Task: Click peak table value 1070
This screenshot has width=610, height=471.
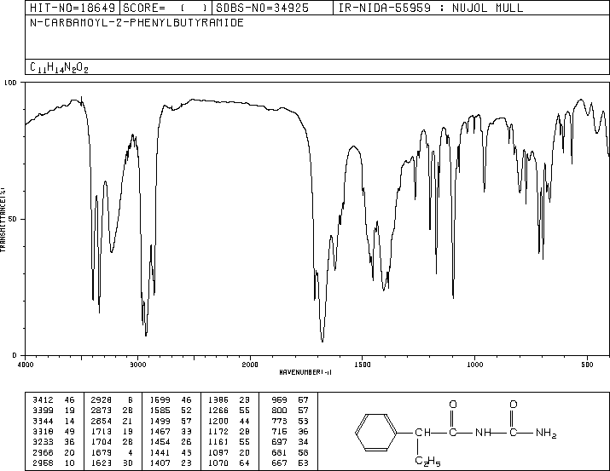Action: [218, 462]
